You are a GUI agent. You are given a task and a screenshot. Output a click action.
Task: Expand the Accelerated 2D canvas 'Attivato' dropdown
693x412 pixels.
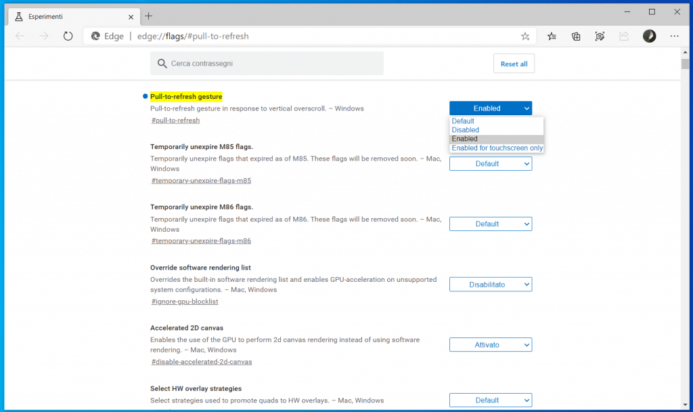click(491, 345)
